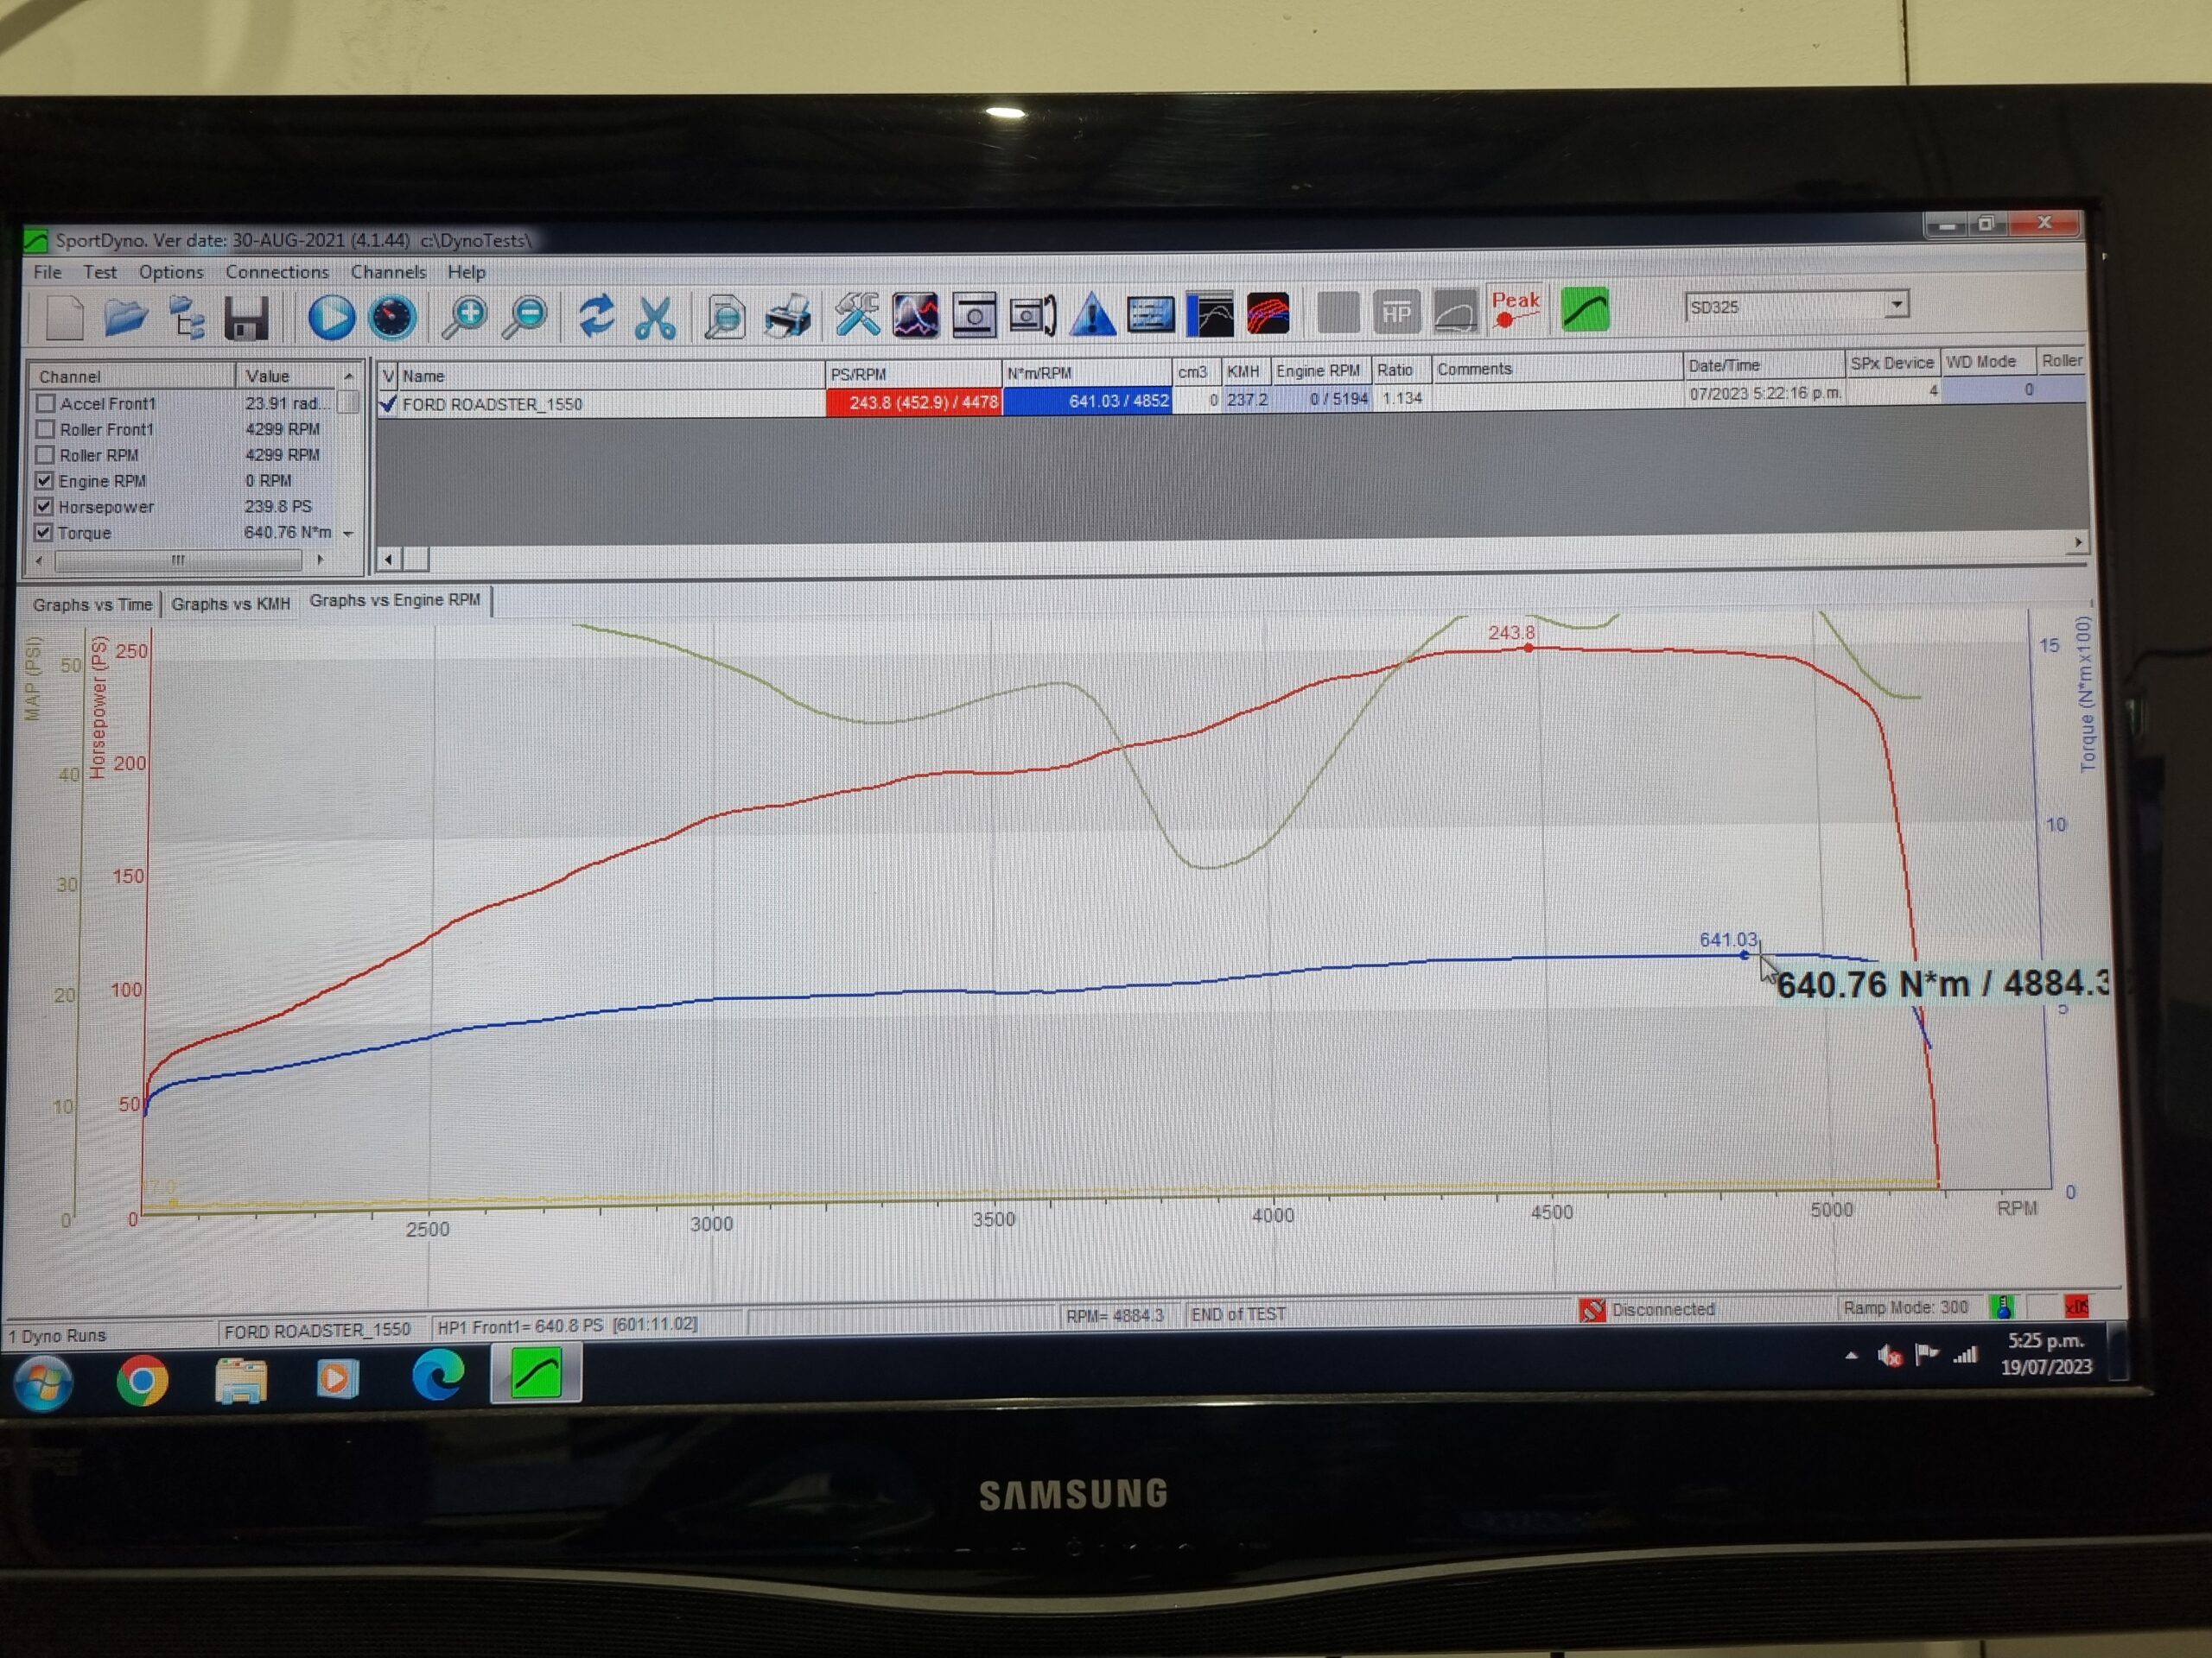
Task: Start a test with the blue play icon
Action: 331,318
